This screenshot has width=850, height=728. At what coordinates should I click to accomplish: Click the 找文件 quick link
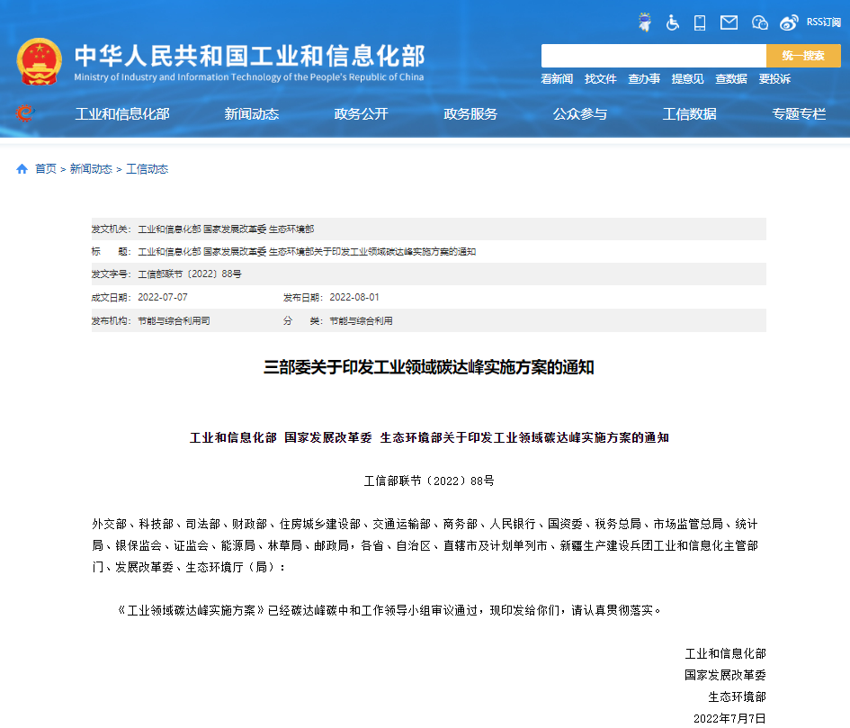tap(600, 79)
